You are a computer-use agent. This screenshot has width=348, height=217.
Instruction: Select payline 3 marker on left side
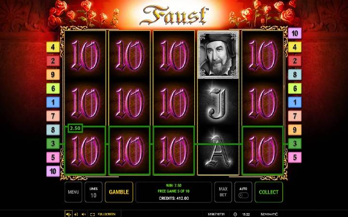53,144
